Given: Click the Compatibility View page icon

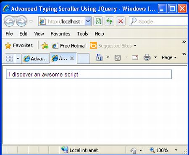Looking at the screenshot, I should (98, 21).
